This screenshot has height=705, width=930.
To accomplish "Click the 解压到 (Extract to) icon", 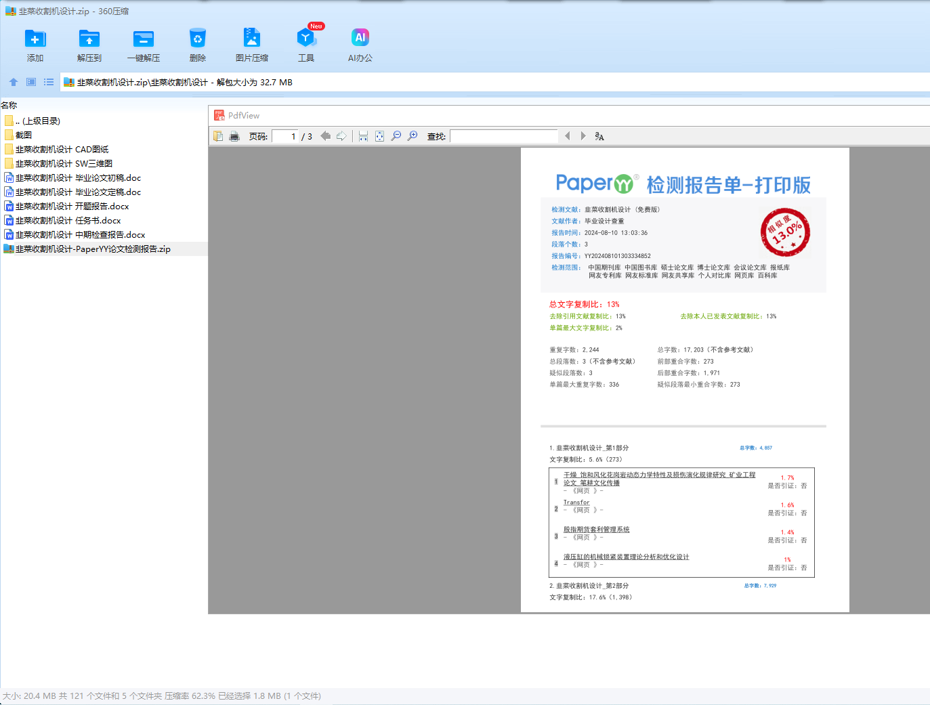I will tap(89, 39).
